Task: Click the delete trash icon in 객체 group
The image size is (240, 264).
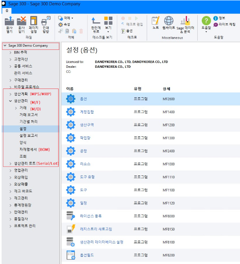Action: (81, 31)
